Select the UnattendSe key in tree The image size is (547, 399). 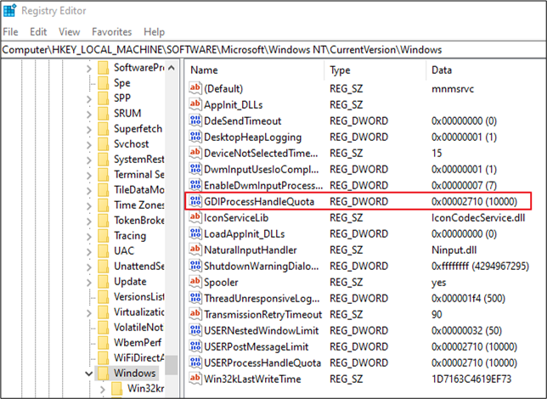pyautogui.click(x=138, y=267)
